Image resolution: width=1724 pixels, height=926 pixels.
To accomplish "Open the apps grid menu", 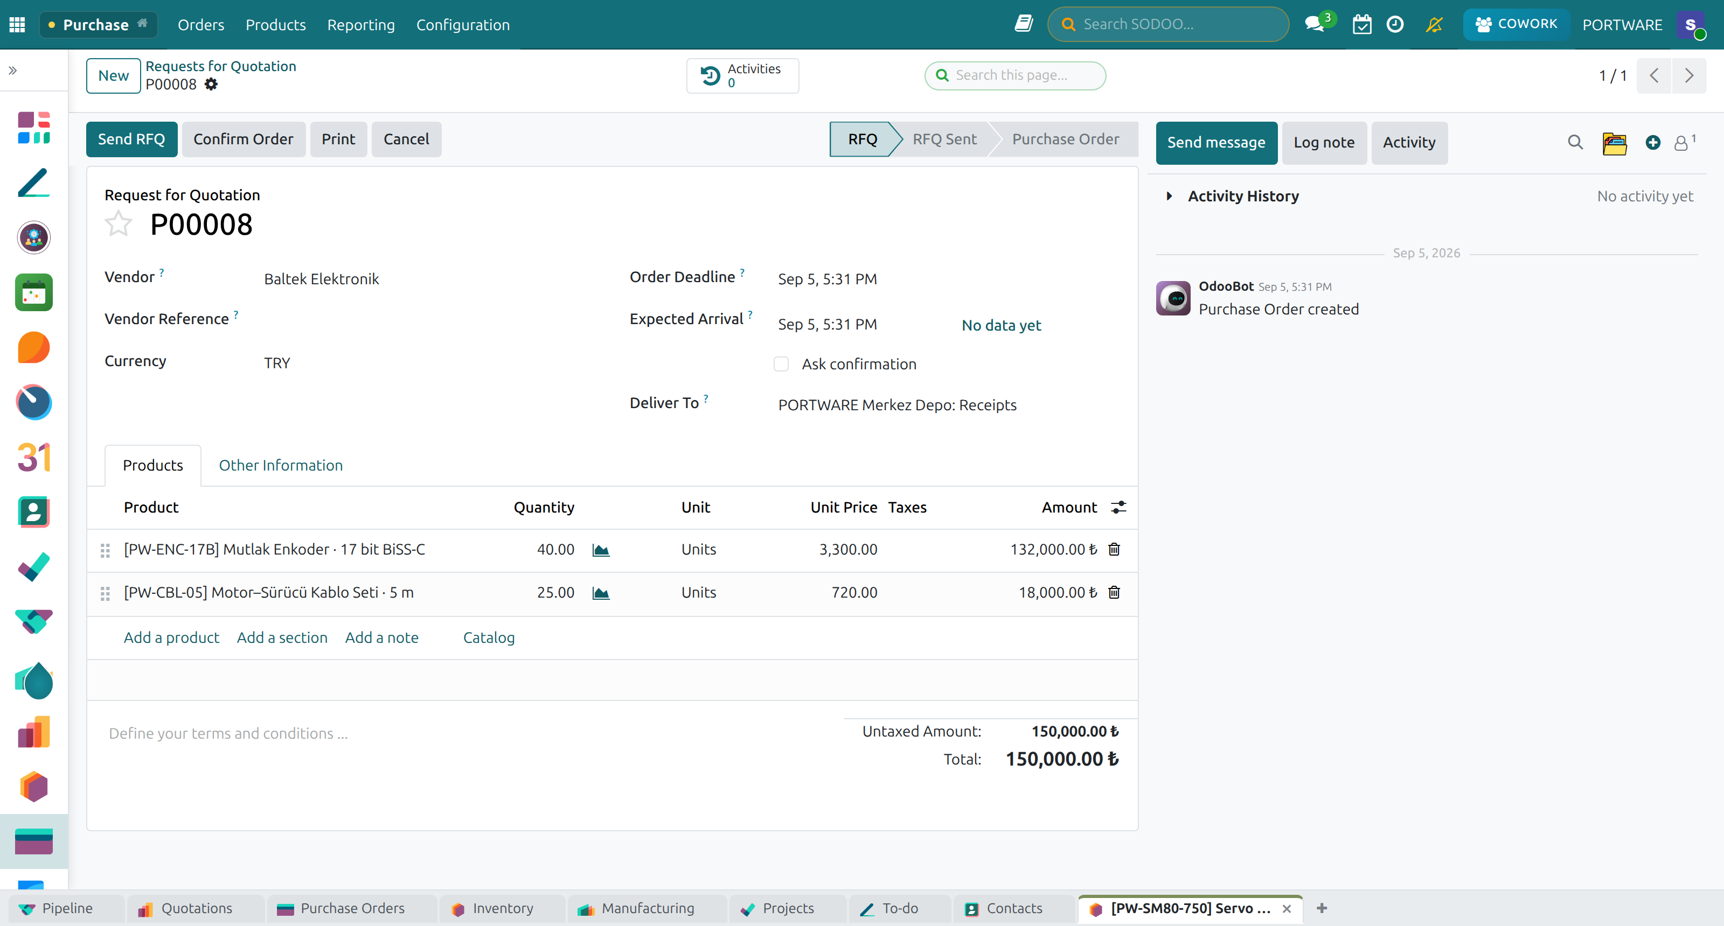I will (17, 25).
